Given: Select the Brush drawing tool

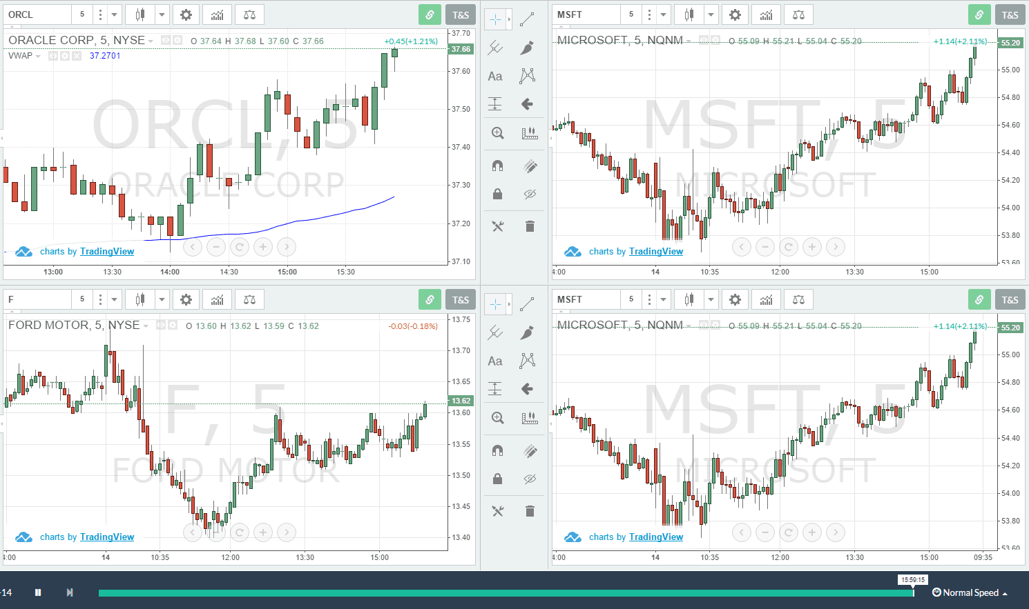Looking at the screenshot, I should 527,48.
